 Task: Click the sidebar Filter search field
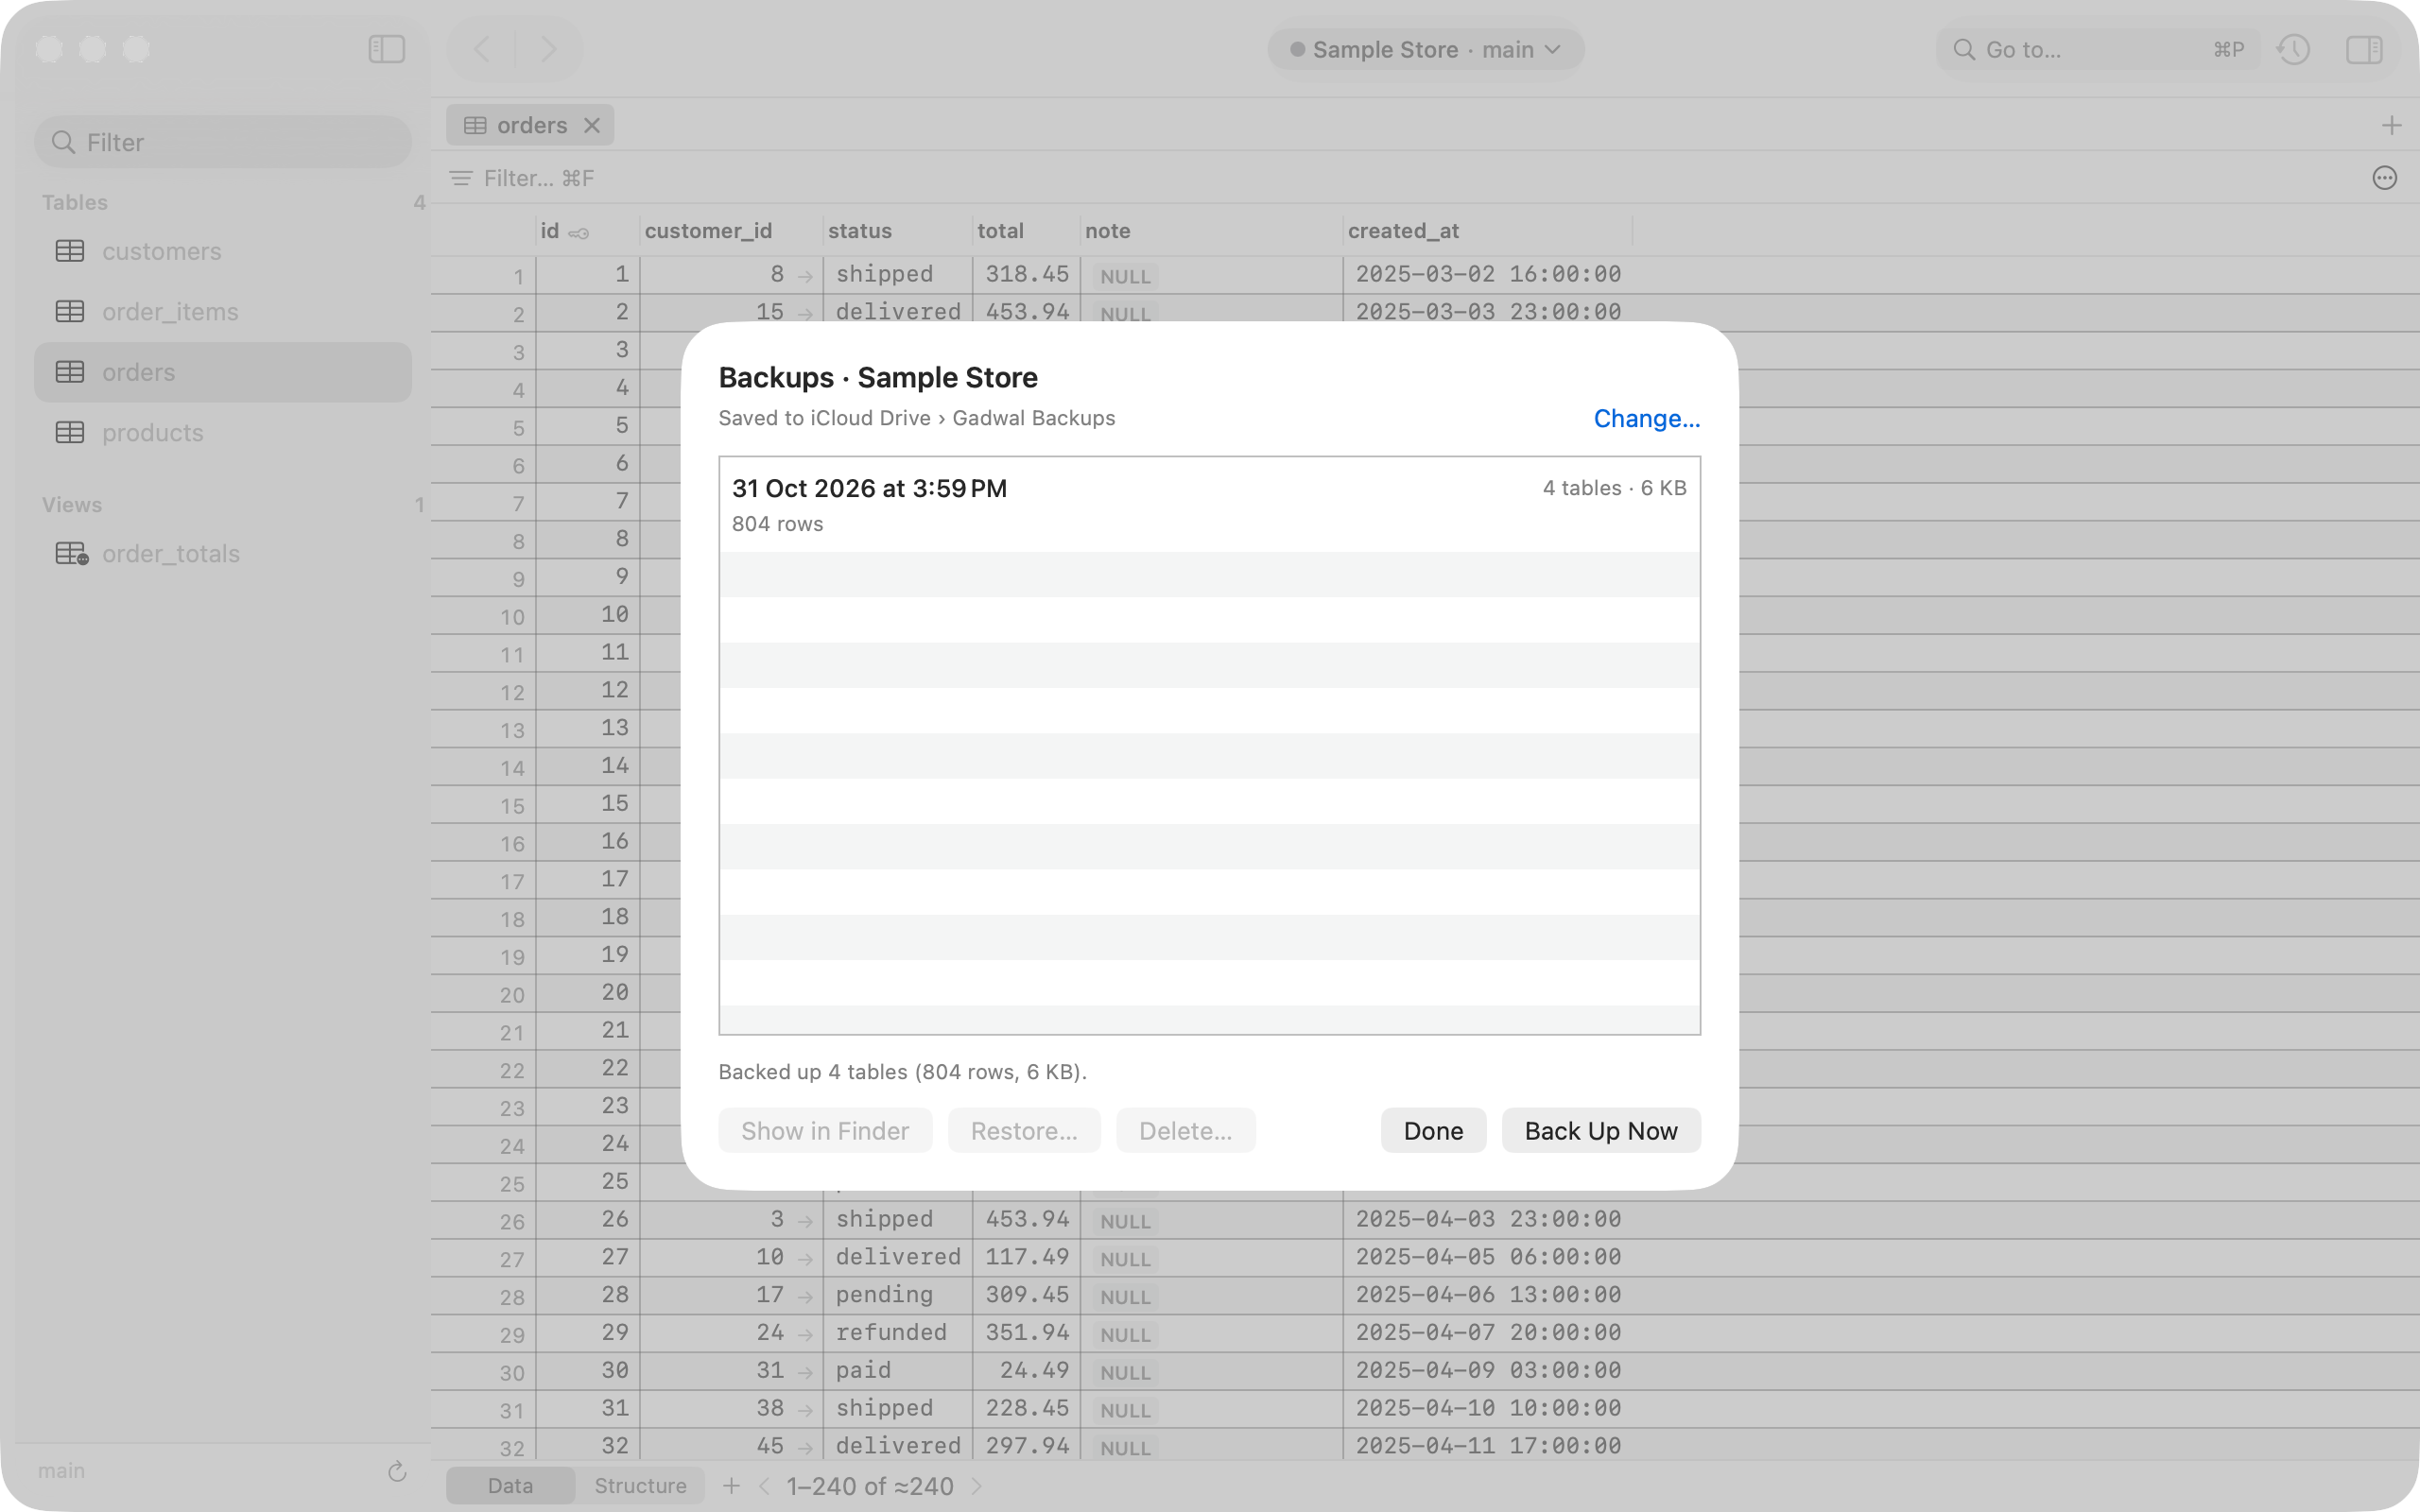coord(223,142)
